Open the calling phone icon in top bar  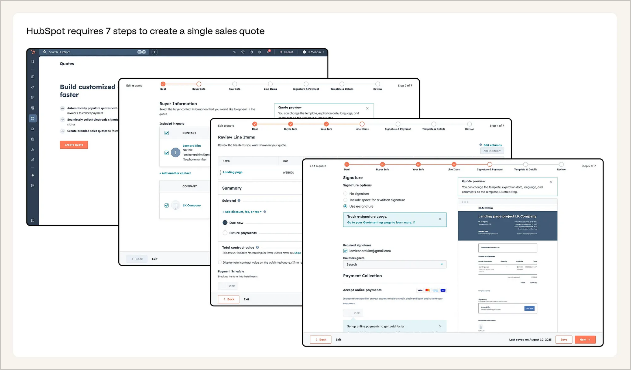coord(235,52)
